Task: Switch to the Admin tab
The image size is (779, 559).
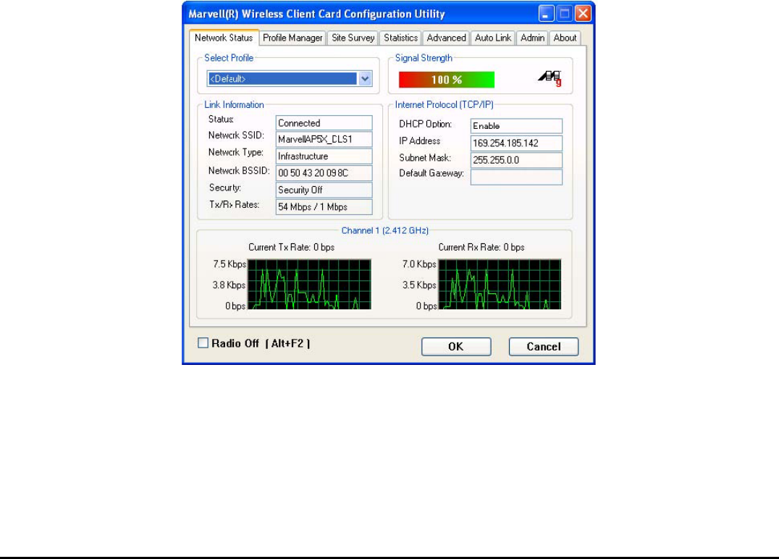Action: coord(533,38)
